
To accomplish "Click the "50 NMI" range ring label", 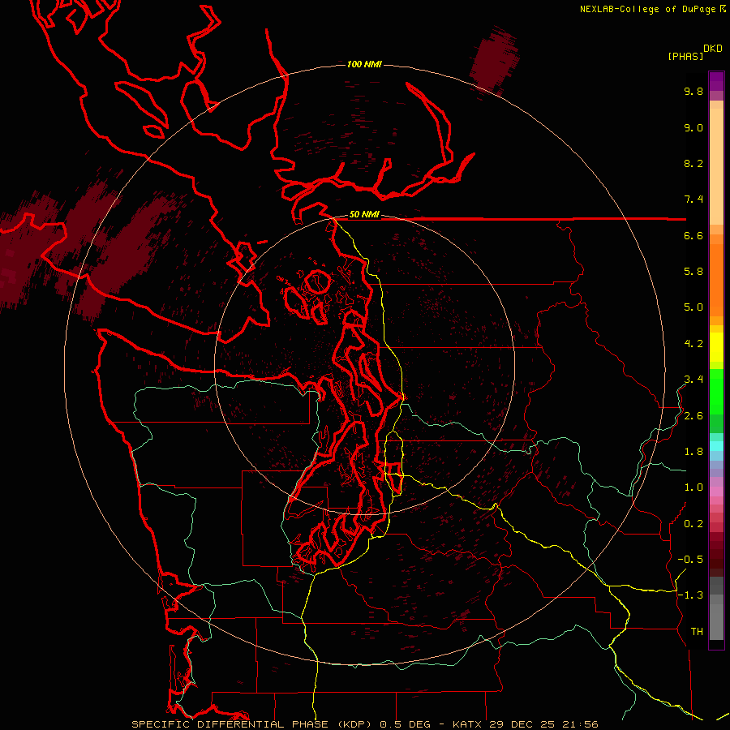I will click(364, 215).
